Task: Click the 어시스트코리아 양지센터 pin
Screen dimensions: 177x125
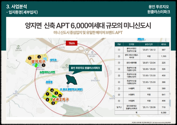Action: (x=92, y=52)
